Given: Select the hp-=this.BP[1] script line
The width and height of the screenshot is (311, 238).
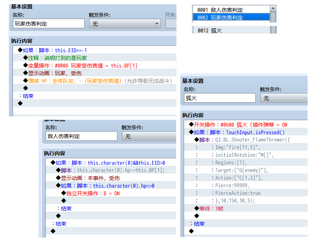Looking at the screenshot, I should click(111, 170).
